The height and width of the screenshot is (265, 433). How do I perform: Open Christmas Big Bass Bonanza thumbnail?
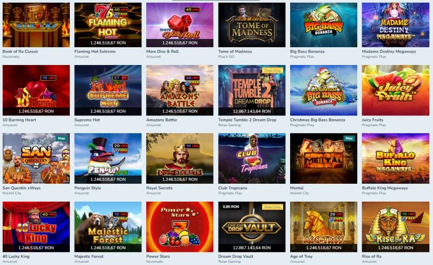324,90
